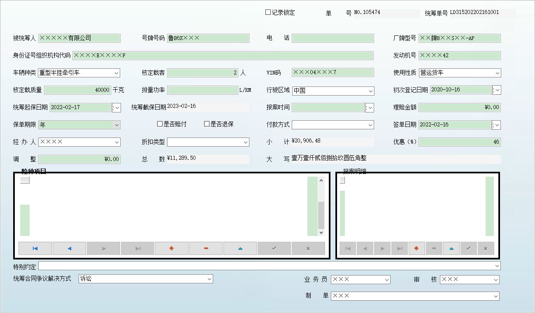Viewport: 535px width, 313px height.
Task: Cancel edit with 报案明细 X button
Action: [486, 248]
